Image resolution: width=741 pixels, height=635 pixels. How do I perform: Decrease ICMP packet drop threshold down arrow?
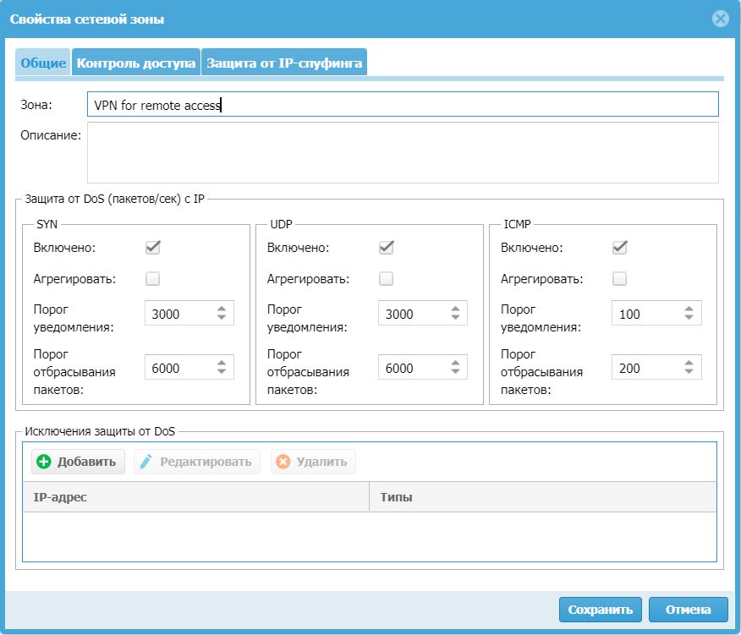[689, 371]
